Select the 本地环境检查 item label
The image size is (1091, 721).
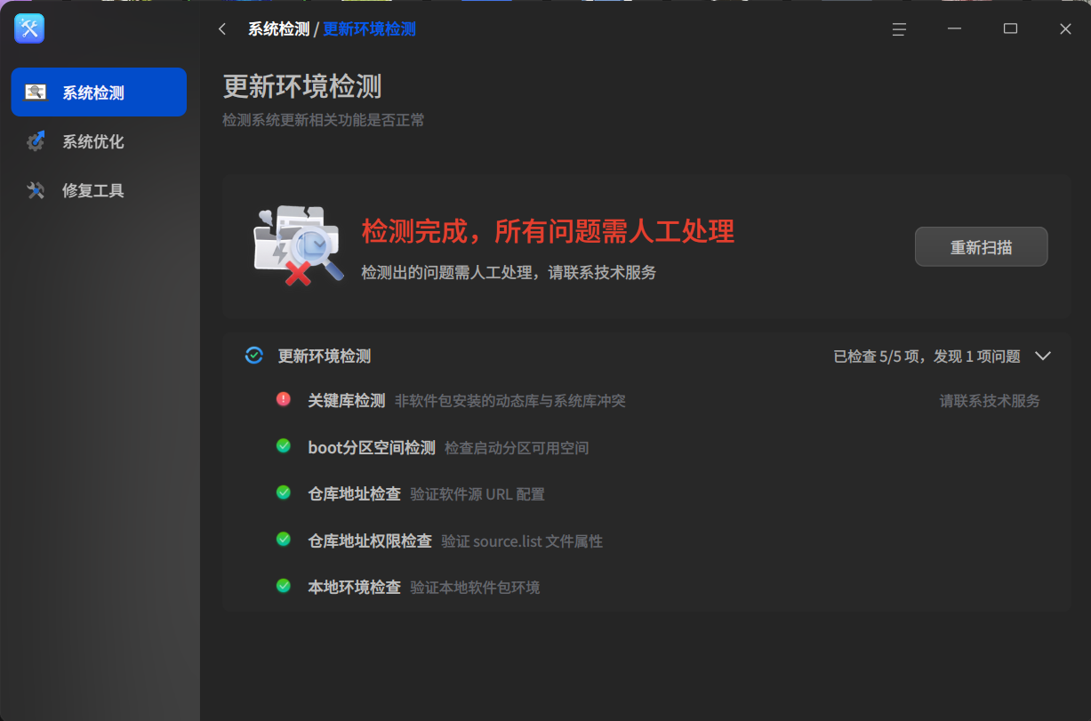point(354,588)
